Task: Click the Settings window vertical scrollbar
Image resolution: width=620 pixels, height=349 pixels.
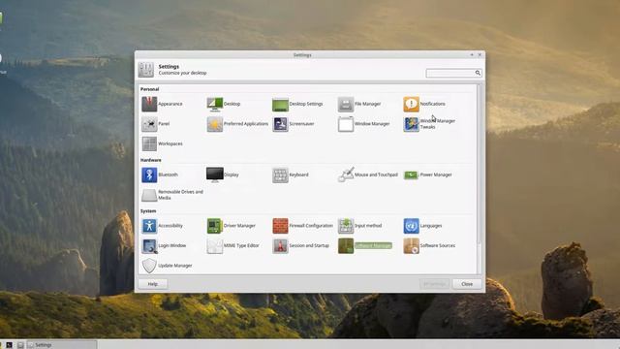Action: (479, 164)
